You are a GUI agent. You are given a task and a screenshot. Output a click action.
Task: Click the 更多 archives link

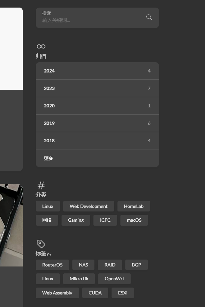[97, 158]
